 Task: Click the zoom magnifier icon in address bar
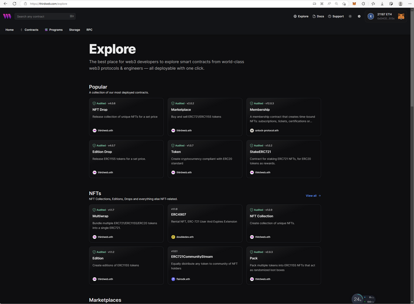click(336, 4)
